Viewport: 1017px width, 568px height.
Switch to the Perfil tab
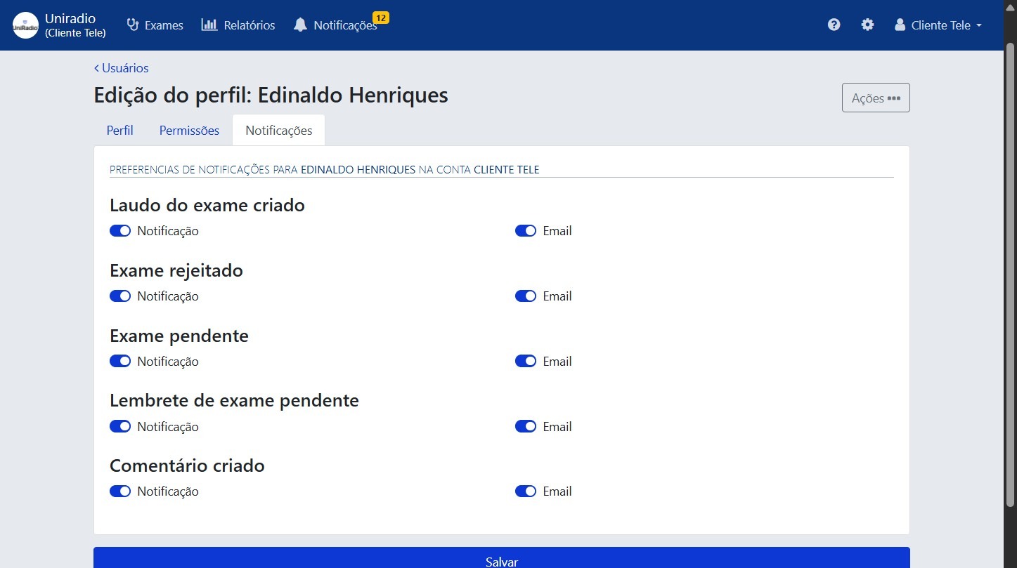[x=119, y=130]
